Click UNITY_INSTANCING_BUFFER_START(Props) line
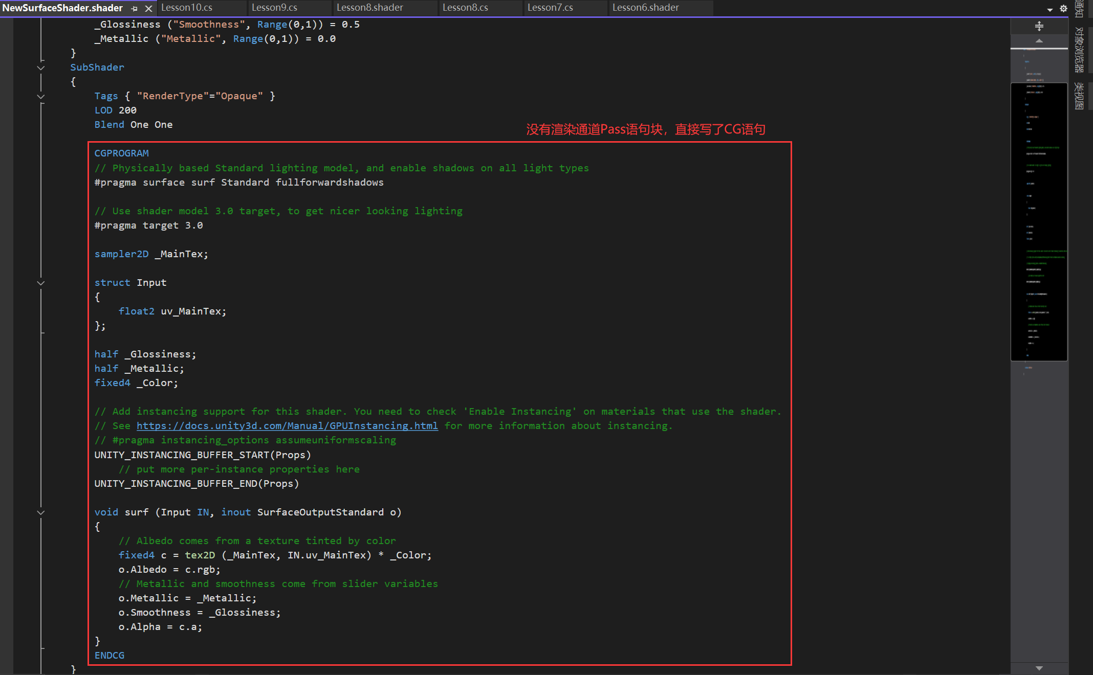The width and height of the screenshot is (1093, 675). [x=203, y=455]
